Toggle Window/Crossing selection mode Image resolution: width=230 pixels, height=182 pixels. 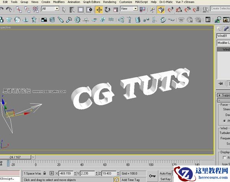point(89,10)
